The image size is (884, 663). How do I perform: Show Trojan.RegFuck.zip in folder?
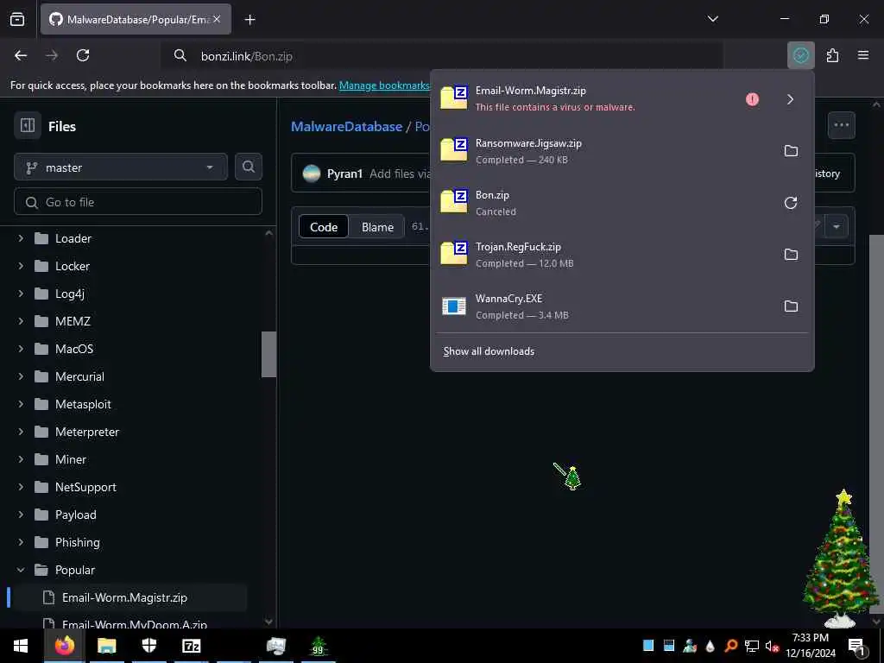tap(791, 255)
